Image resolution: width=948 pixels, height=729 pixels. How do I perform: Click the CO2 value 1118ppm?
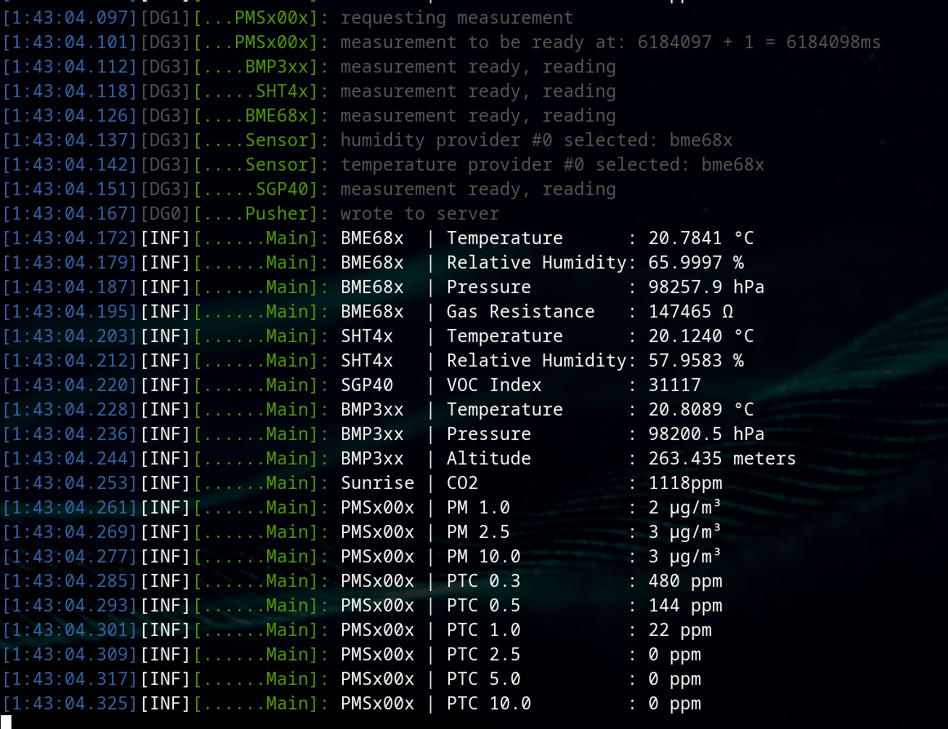coord(685,483)
